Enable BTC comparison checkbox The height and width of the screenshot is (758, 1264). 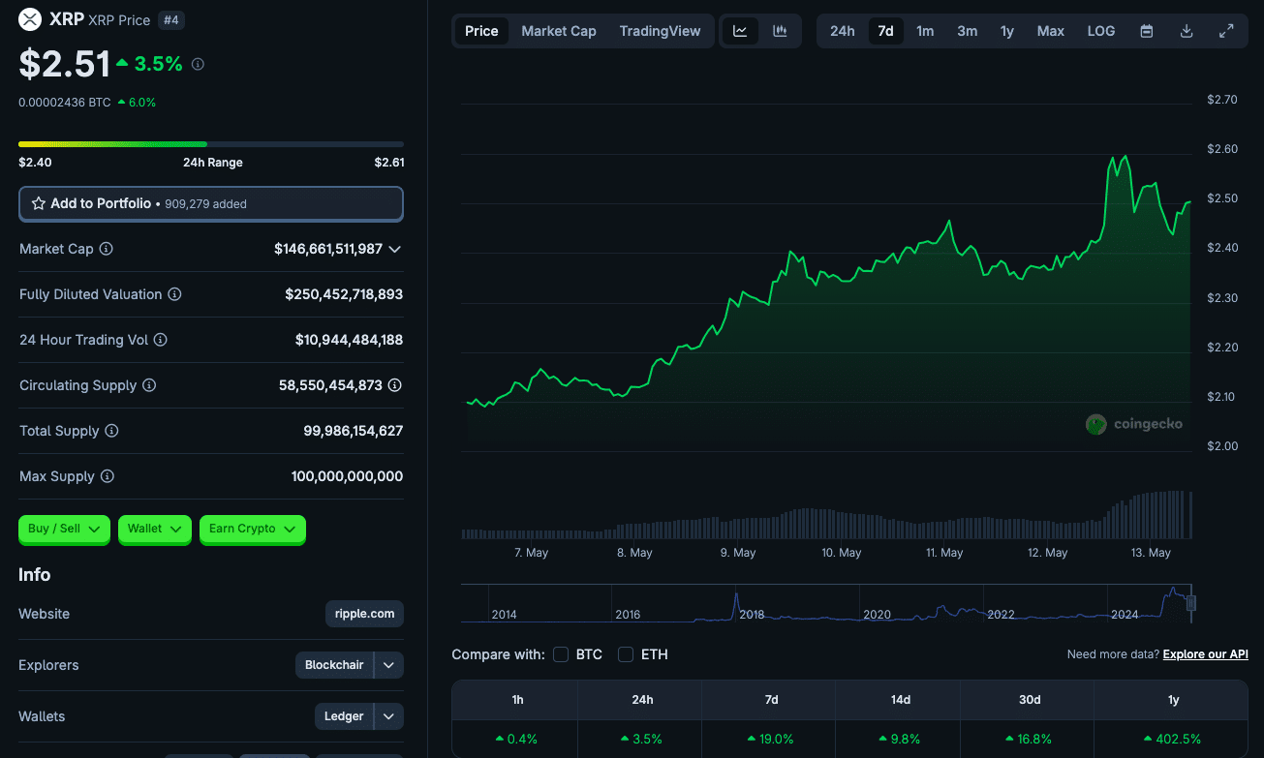[561, 654]
